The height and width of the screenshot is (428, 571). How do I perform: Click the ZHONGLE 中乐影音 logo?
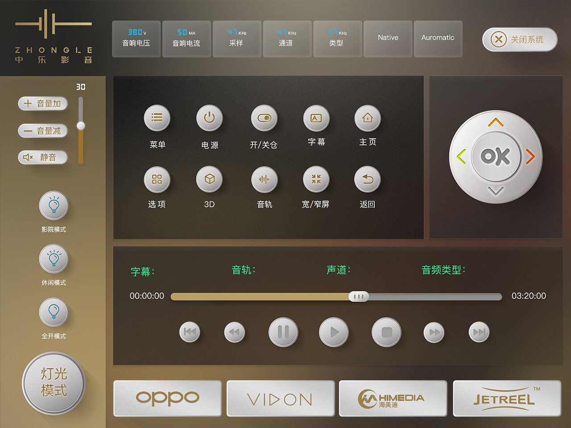click(x=54, y=37)
